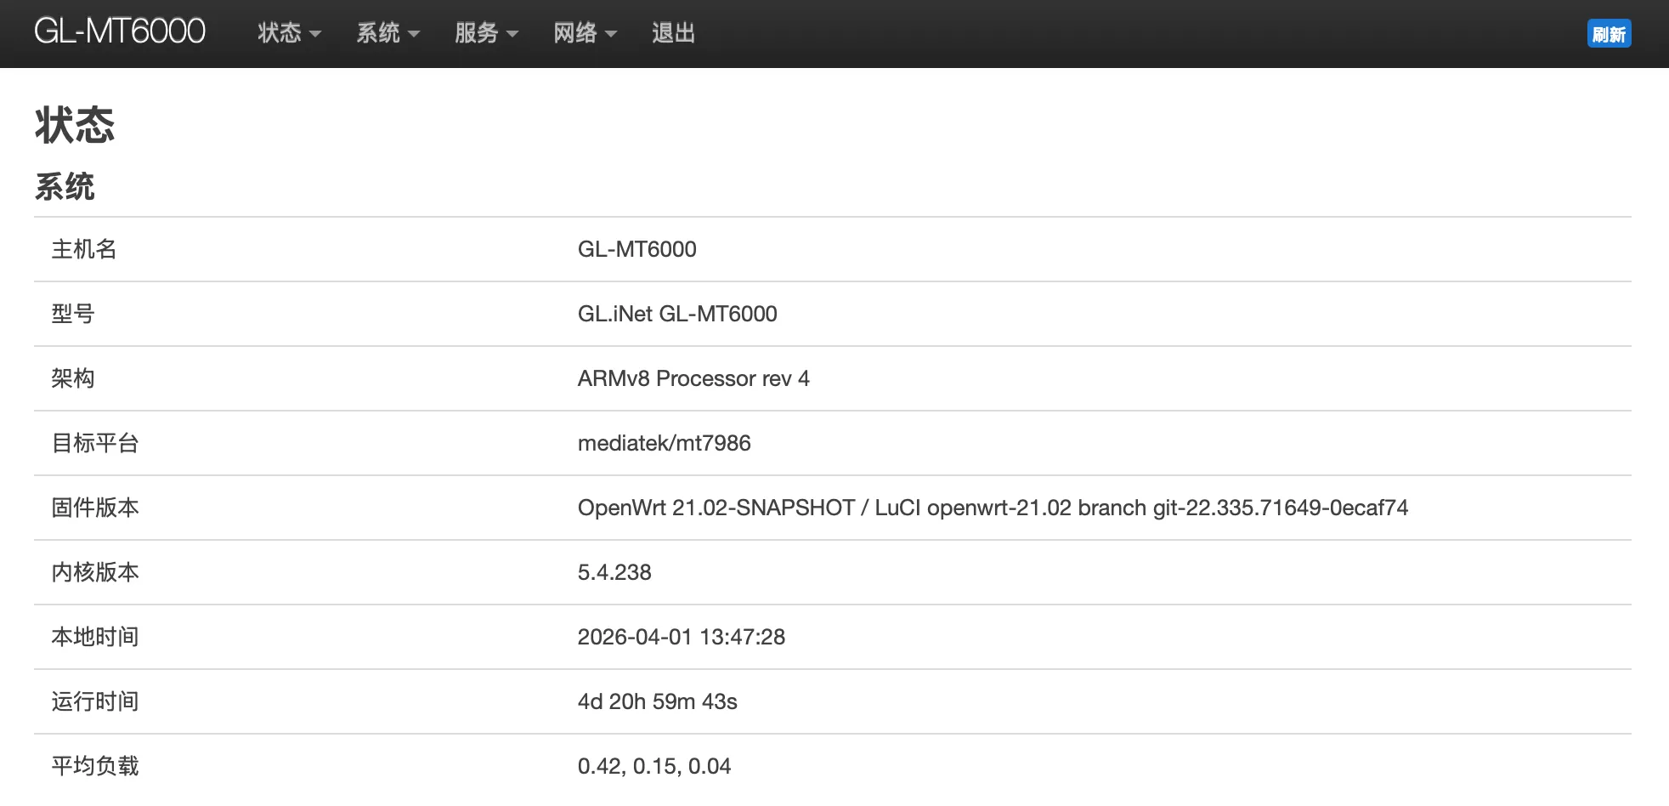
Task: Open the 状态 status menu
Action: tap(280, 32)
